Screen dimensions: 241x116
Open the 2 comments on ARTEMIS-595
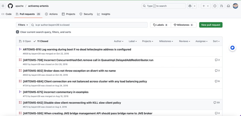217,113
